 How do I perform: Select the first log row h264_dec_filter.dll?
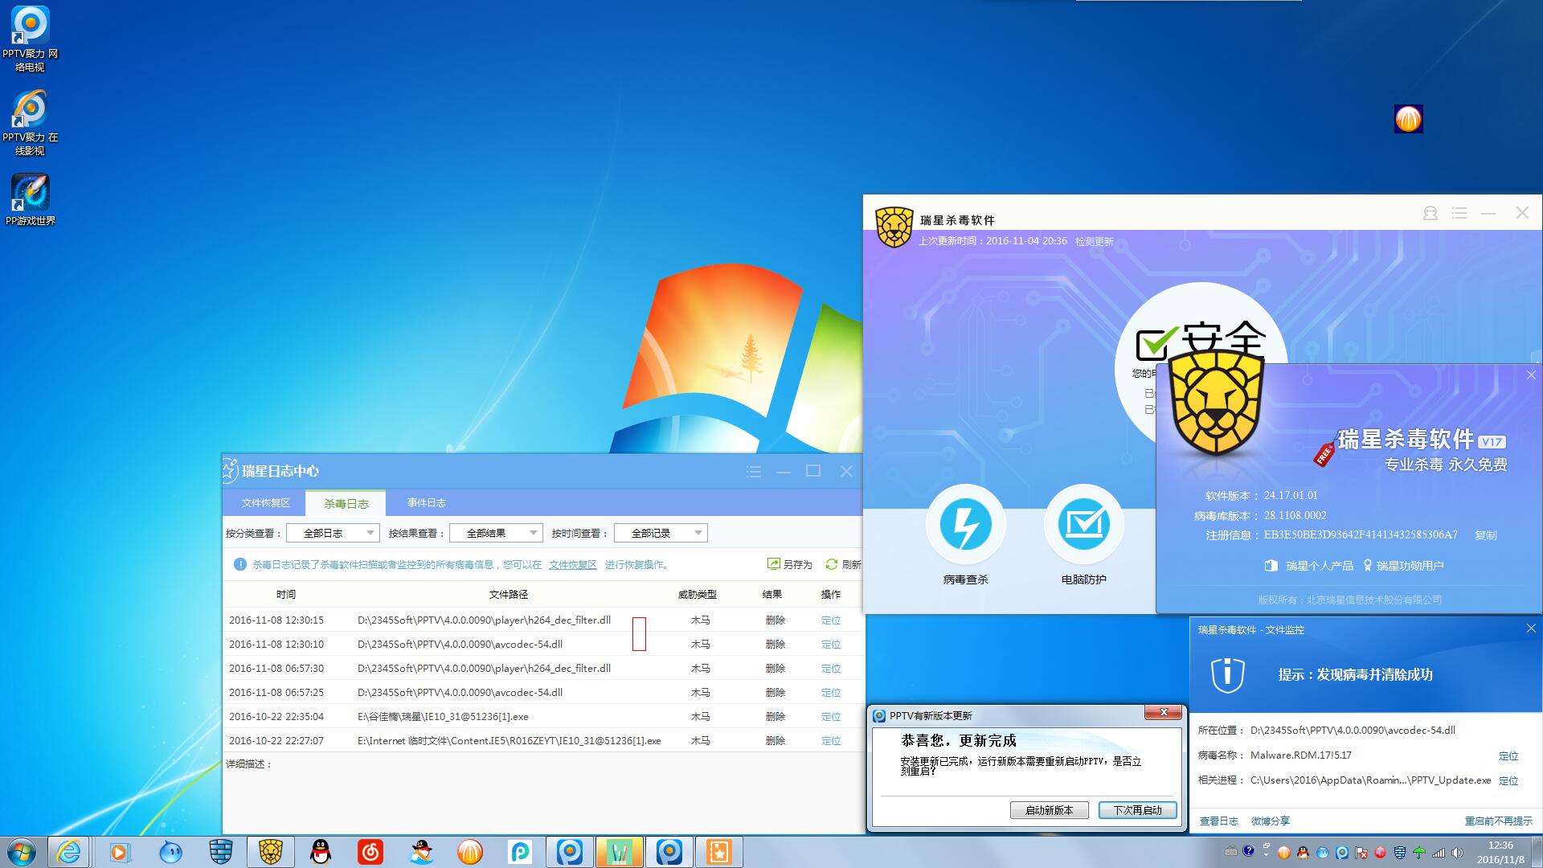tap(484, 620)
